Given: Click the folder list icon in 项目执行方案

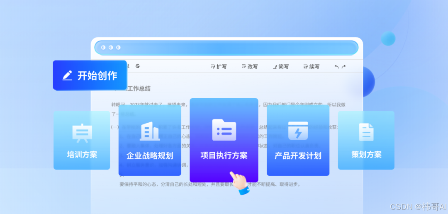Looking at the screenshot, I should tap(224, 130).
